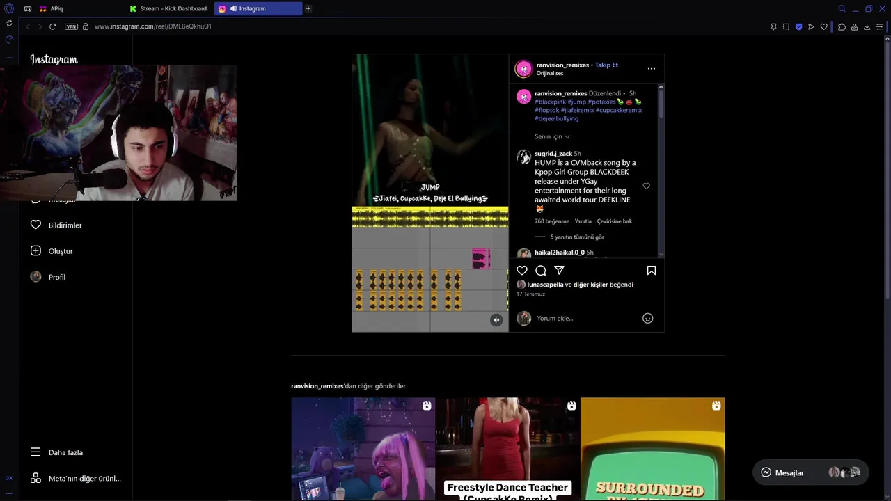This screenshot has height=501, width=891.
Task: Expand 5 yanıtın tümünü gör replies
Action: tap(577, 237)
